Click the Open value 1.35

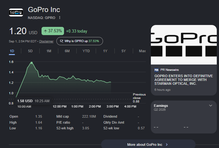coord(39,116)
